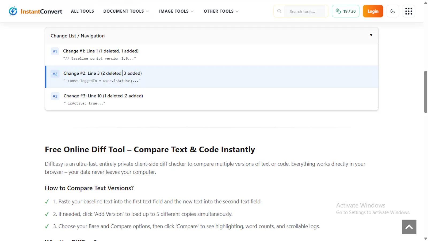Open ALL TOOLS menu item
This screenshot has width=428, height=241.
(x=82, y=11)
